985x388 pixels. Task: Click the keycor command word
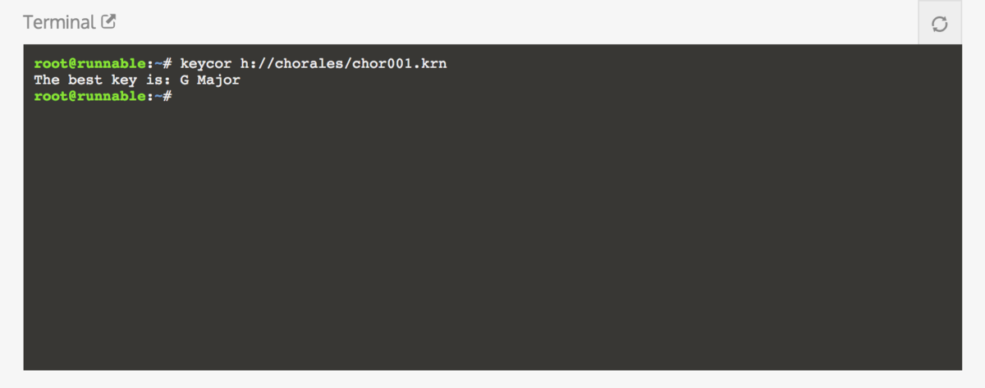pos(205,63)
